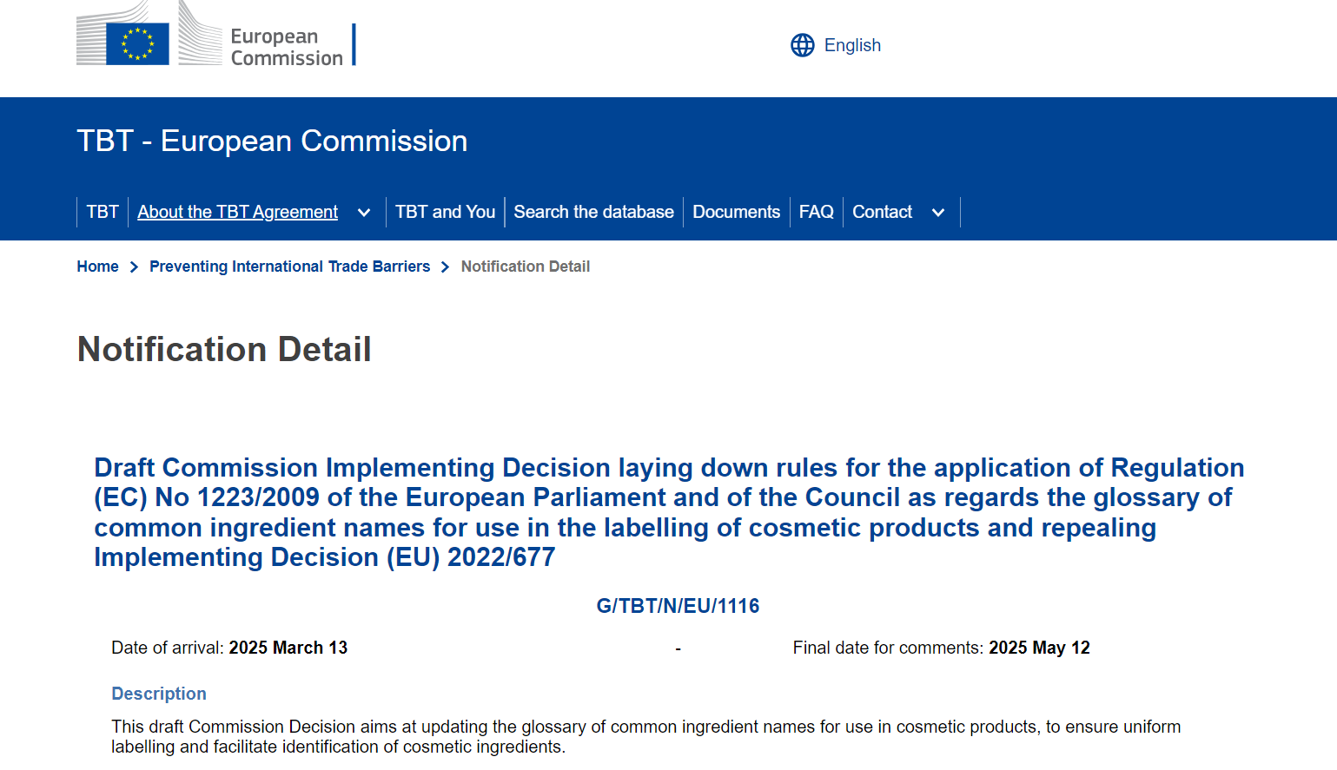The height and width of the screenshot is (770, 1337).
Task: Go to Home via breadcrumb
Action: tap(97, 267)
